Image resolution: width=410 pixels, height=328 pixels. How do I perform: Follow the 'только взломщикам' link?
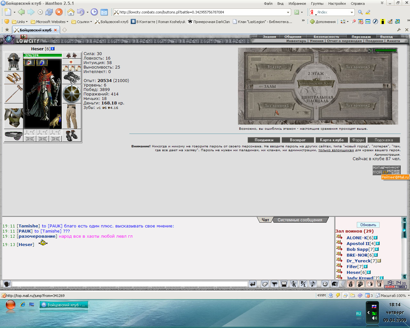(336, 150)
